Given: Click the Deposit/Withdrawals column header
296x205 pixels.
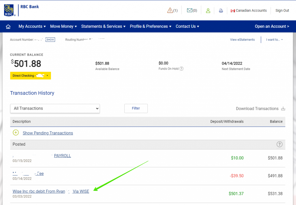Looking at the screenshot, I should click(x=227, y=121).
